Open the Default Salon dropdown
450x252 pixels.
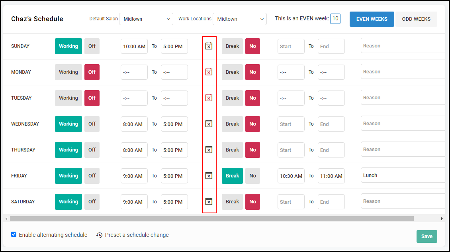[x=146, y=19]
